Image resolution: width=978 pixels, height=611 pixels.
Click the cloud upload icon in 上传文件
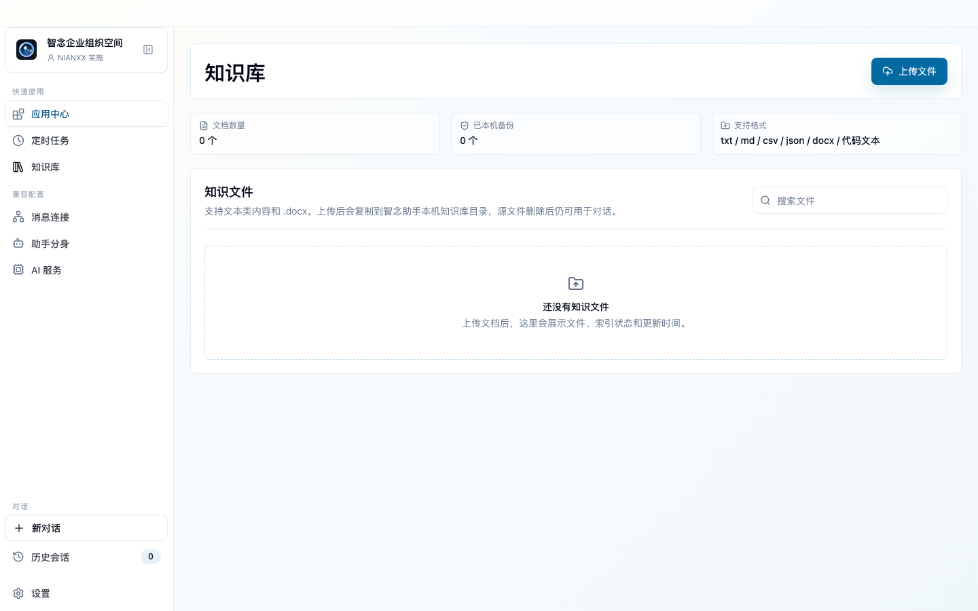(x=888, y=71)
